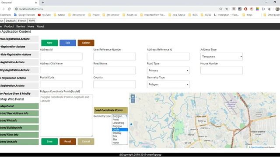
Task: Open the 9th semester bookmarks folder
Action: 111,15
